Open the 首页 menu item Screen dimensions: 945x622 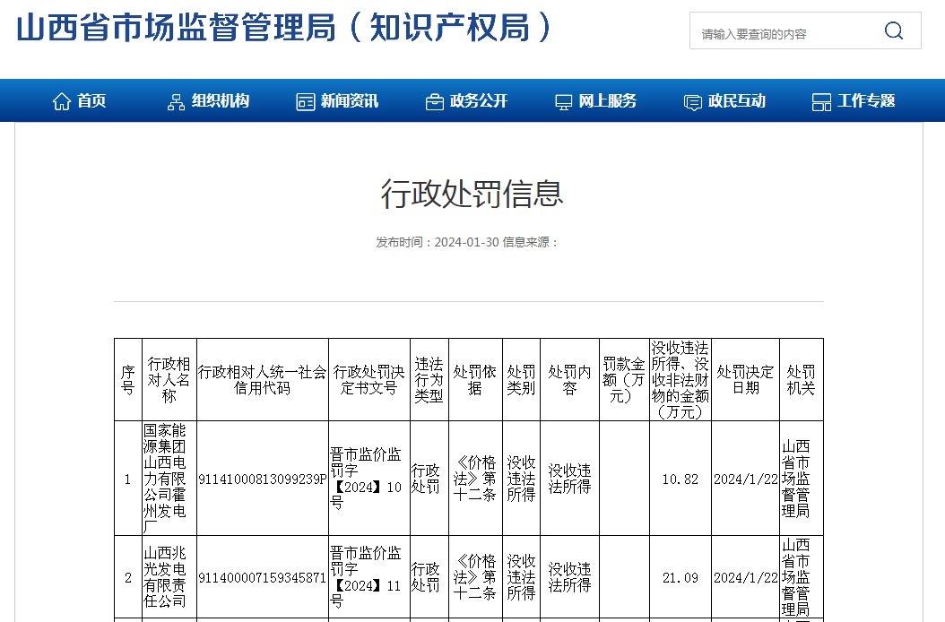(91, 100)
